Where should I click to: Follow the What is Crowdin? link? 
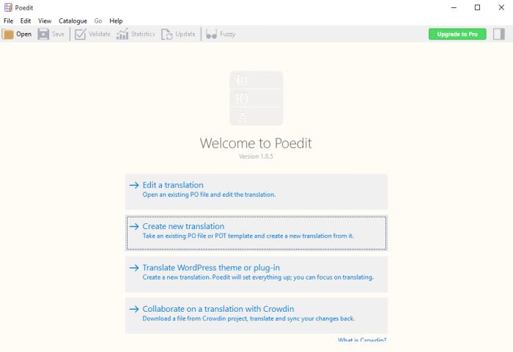[x=362, y=340]
